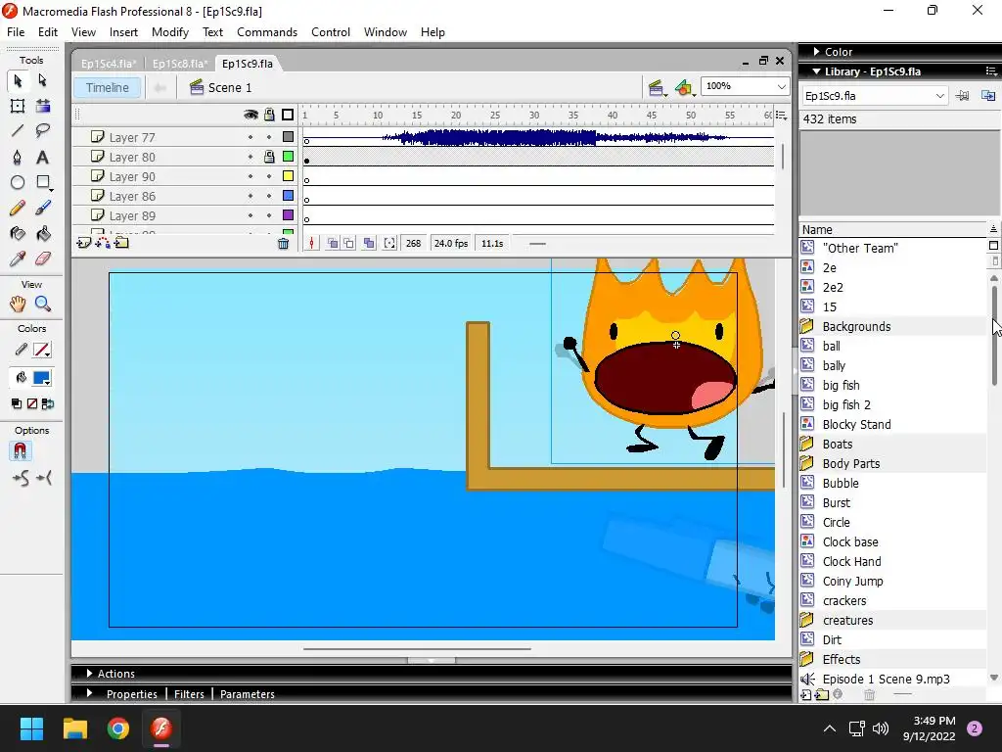Image resolution: width=1002 pixels, height=752 pixels.
Task: Toggle visibility dot of Layer 77
Action: (x=250, y=137)
